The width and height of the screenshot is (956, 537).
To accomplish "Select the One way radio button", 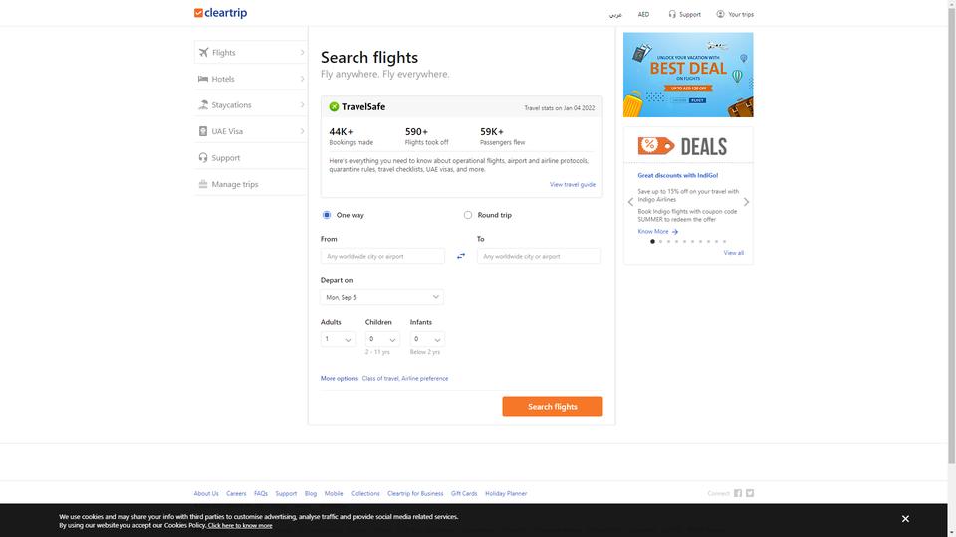I will (x=327, y=215).
